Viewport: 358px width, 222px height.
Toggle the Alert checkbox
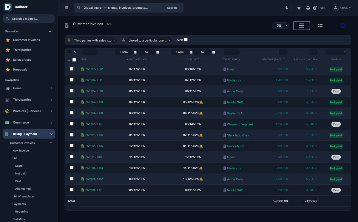click(186, 40)
